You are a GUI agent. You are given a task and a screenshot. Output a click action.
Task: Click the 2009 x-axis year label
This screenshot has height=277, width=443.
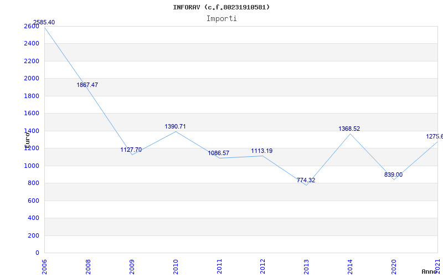132,267
